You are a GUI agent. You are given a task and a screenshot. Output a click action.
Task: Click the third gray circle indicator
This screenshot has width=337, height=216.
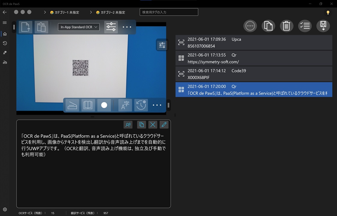tap(29, 12)
